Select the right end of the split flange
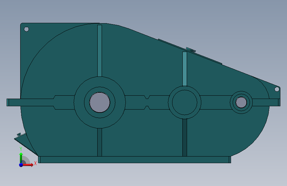 [x=279, y=102]
